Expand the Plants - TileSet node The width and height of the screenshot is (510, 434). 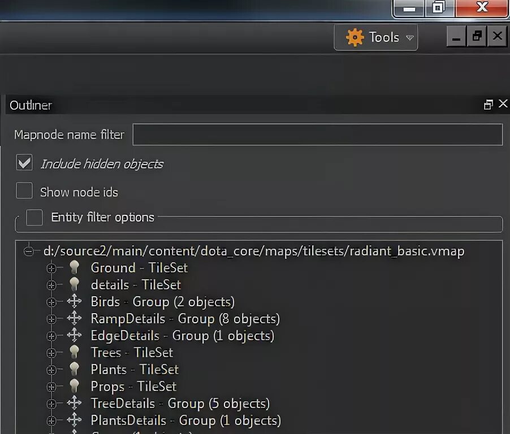coord(51,370)
